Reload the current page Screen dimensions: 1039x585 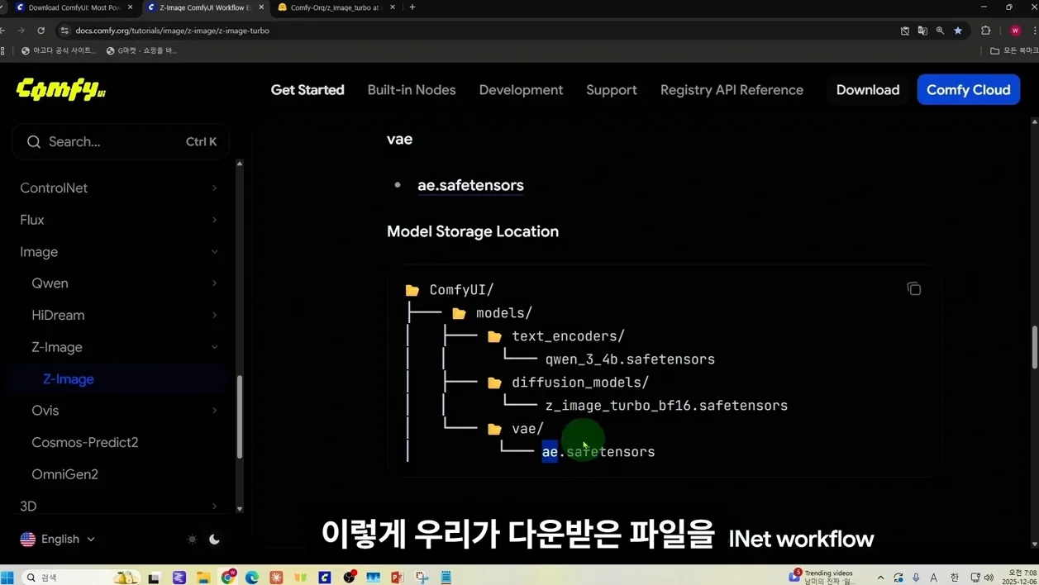41,31
